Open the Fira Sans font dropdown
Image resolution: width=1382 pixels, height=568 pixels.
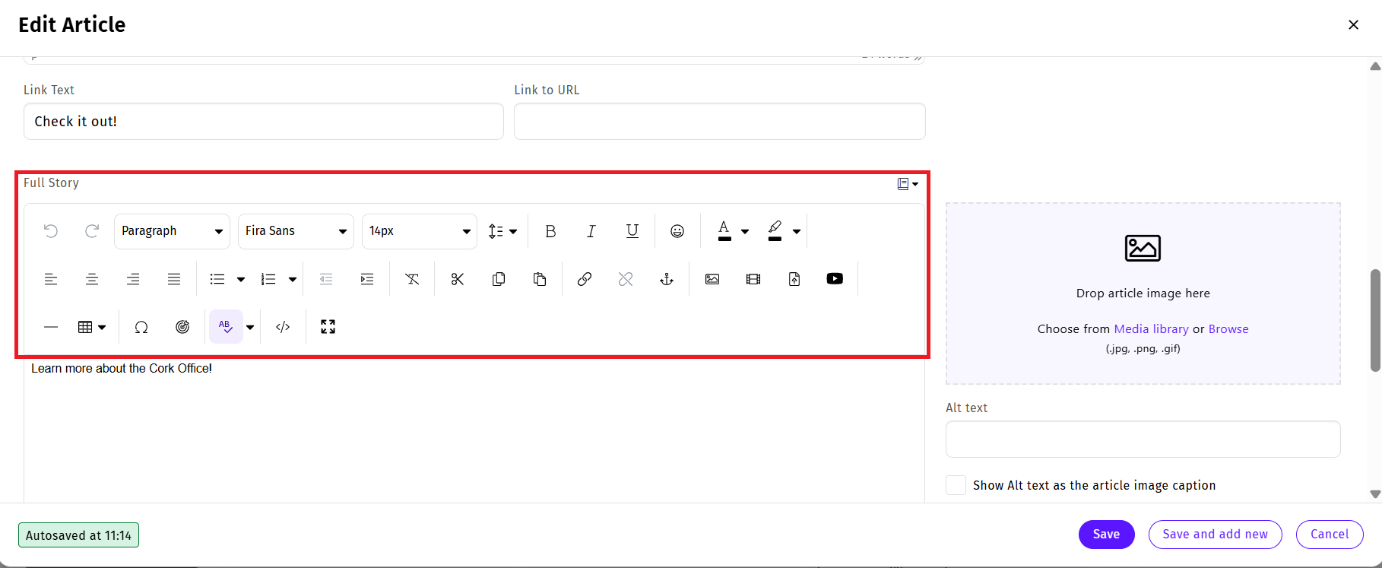(x=296, y=231)
